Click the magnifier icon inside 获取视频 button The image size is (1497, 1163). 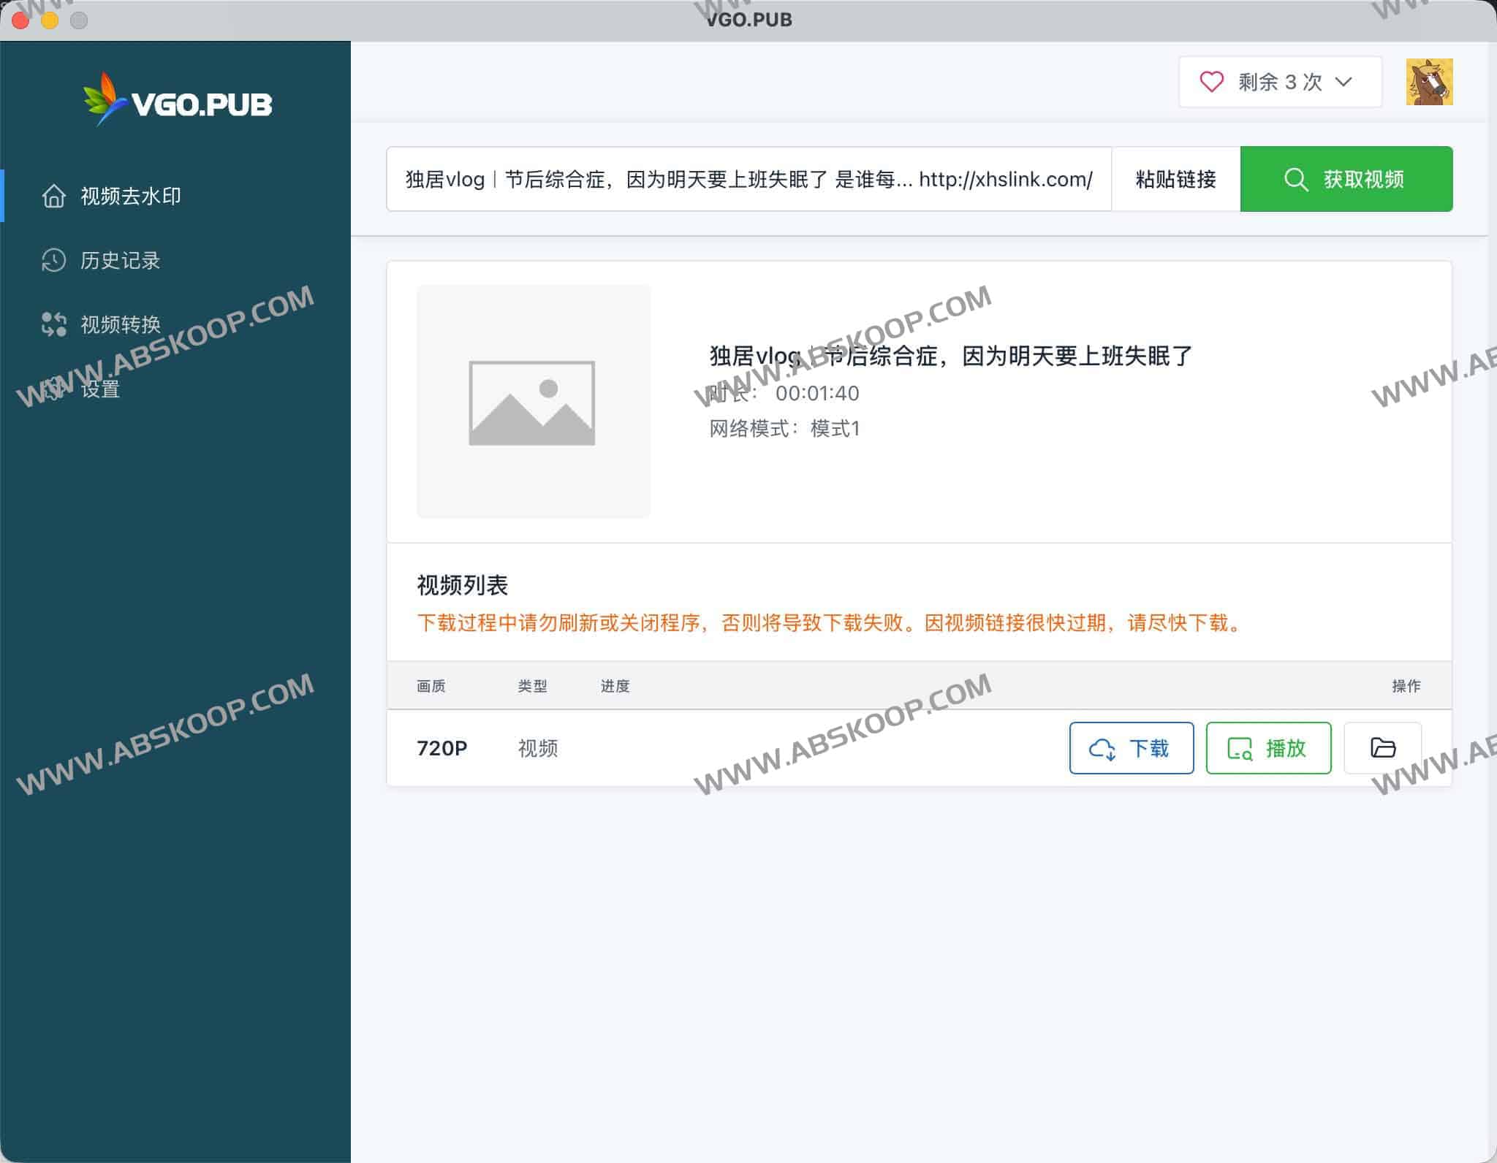coord(1297,179)
